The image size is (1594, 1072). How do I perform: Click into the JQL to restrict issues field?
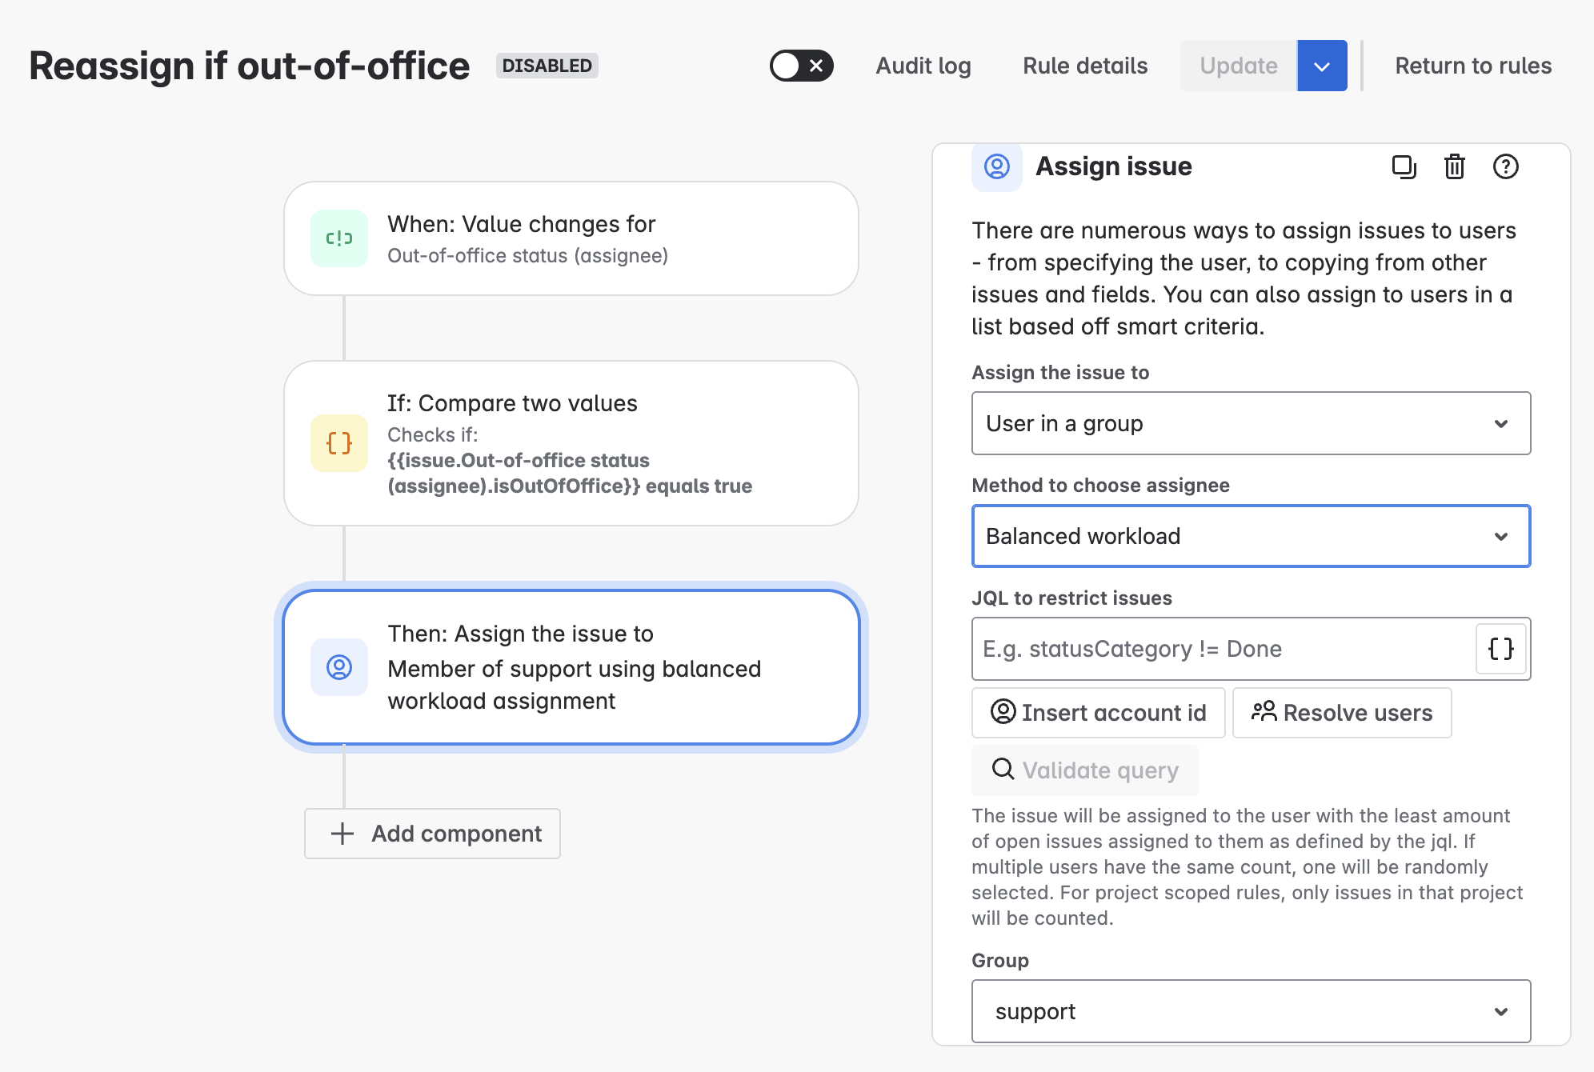pyautogui.click(x=1223, y=649)
